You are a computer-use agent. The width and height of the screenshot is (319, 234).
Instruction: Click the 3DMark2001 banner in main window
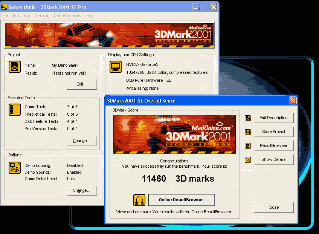[x=110, y=35]
